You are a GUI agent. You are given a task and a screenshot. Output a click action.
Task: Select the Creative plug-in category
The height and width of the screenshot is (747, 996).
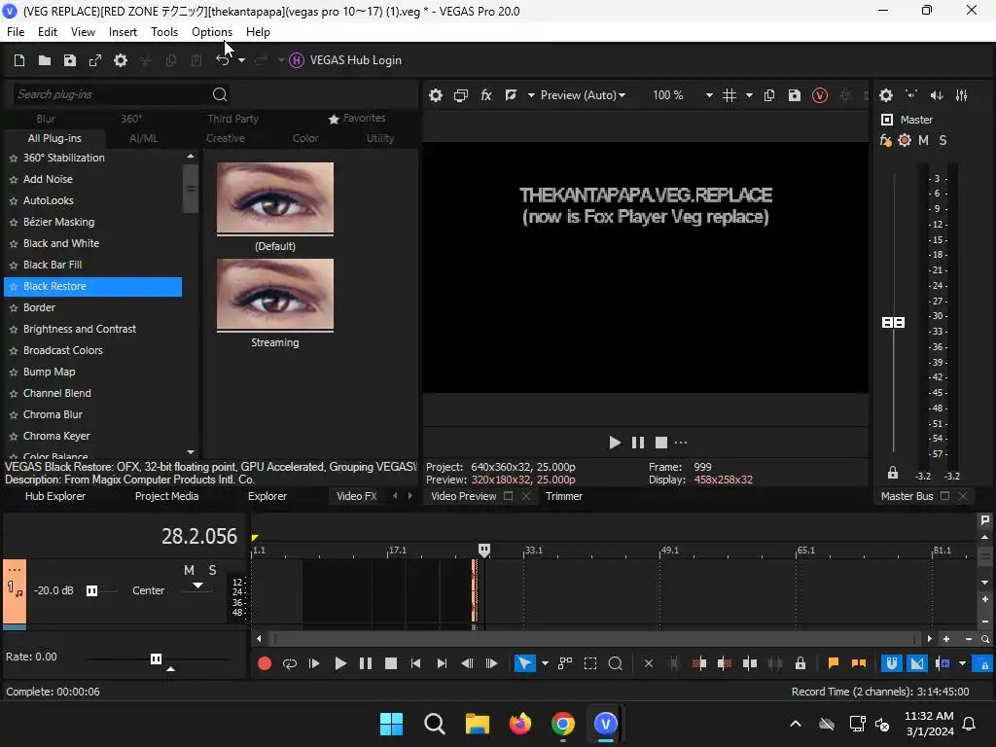226,138
